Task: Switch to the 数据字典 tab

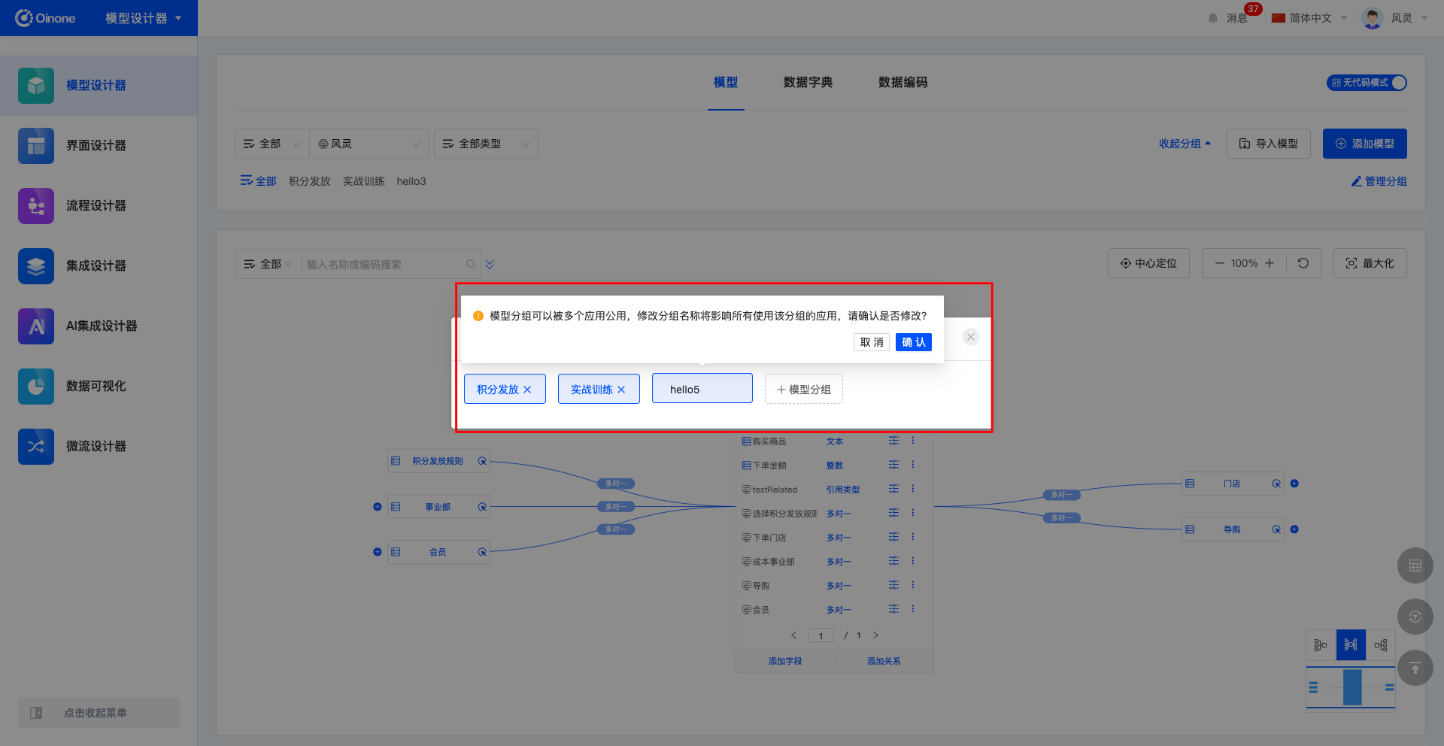Action: click(808, 83)
